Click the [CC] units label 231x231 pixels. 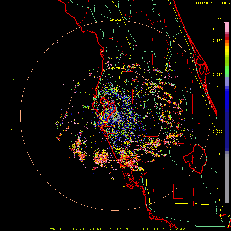219,18
